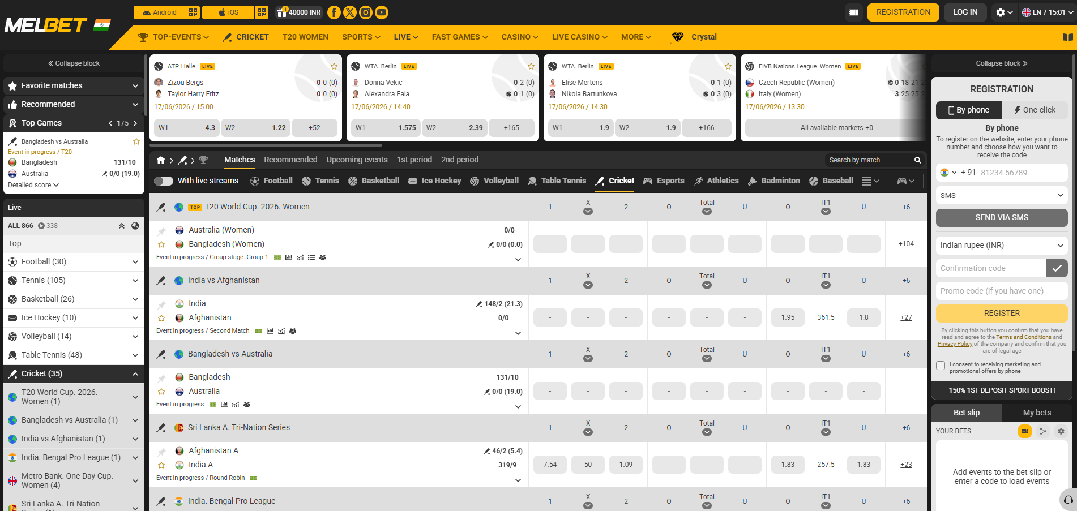Open SMS delivery method dropdown
Screen dimensions: 1077x511
pyautogui.click(x=1002, y=196)
